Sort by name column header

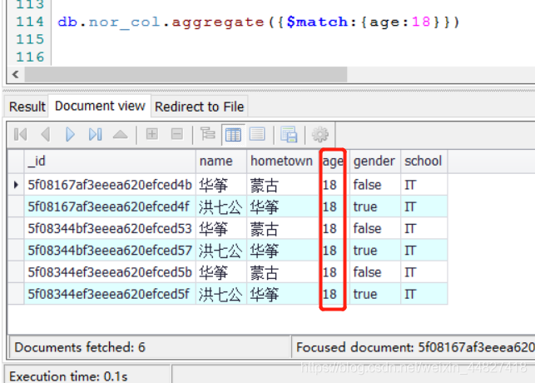tap(221, 162)
